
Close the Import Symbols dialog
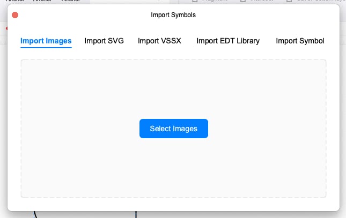(x=15, y=15)
